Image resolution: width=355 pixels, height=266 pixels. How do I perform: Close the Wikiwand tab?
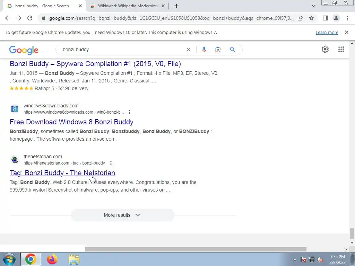point(163,6)
